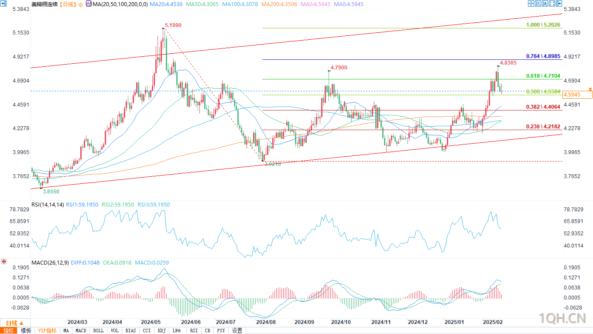Click the 0.382 \ 4.4064 Fibonacci label
Screen dimensions: 593x334
tap(544, 107)
